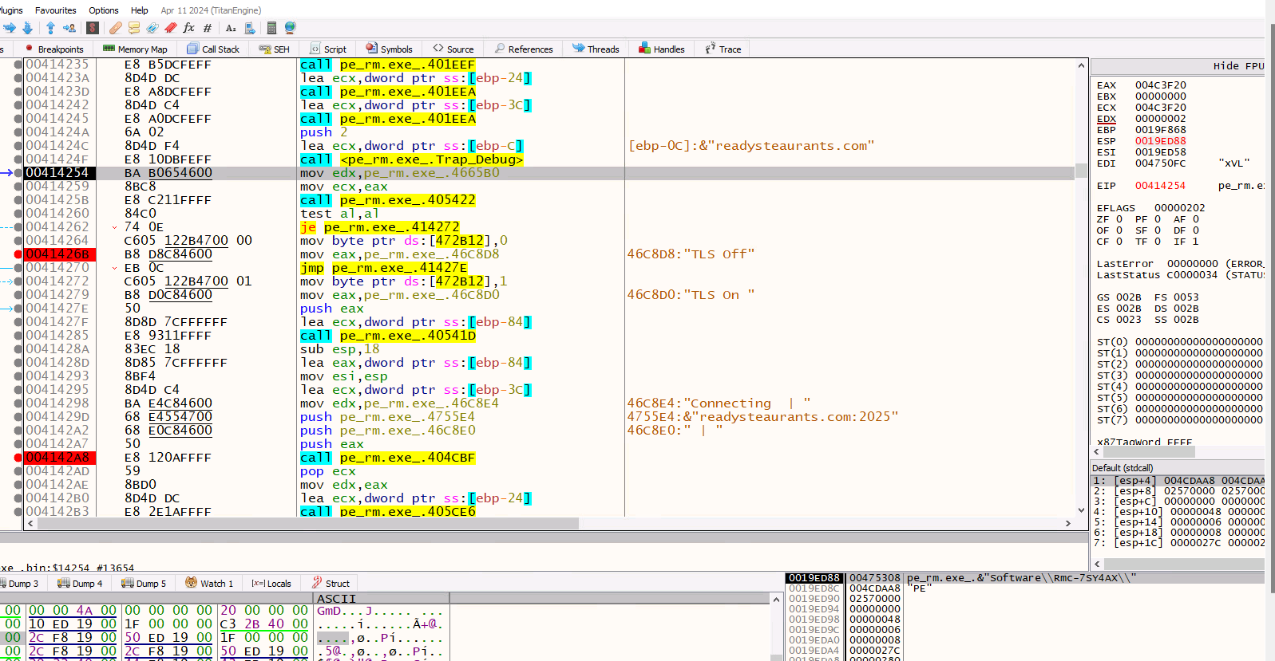Viewport: 1275px width, 661px height.
Task: Open the Help menu
Action: [140, 10]
